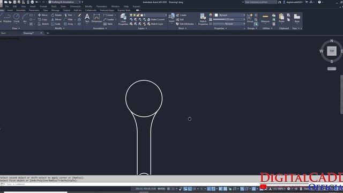Click the N direction on the ViewCube compass
The image size is (343, 193).
tap(332, 41)
